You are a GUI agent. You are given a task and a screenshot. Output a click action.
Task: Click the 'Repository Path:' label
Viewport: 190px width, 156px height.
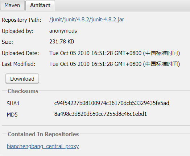point(21,20)
